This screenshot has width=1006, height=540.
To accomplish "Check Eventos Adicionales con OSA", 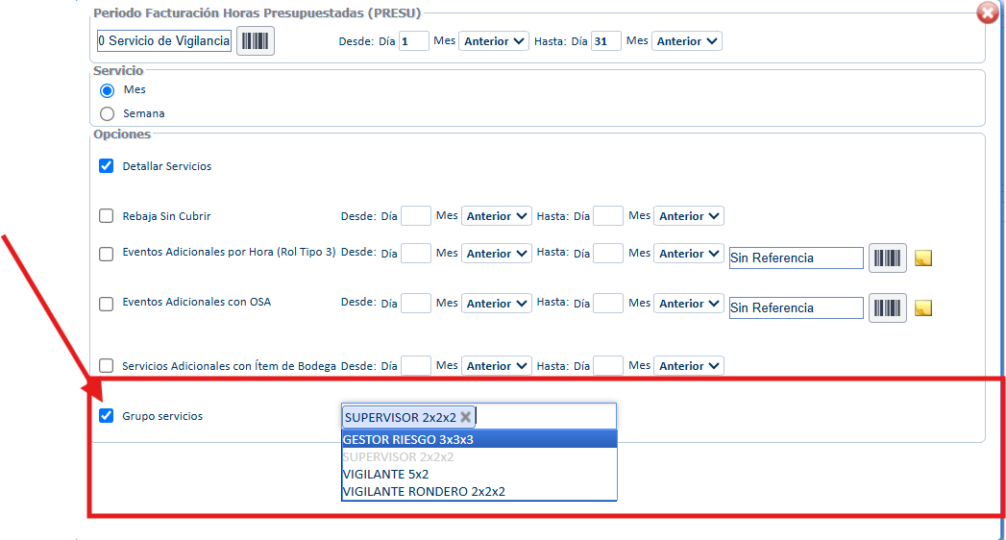I will tap(107, 304).
